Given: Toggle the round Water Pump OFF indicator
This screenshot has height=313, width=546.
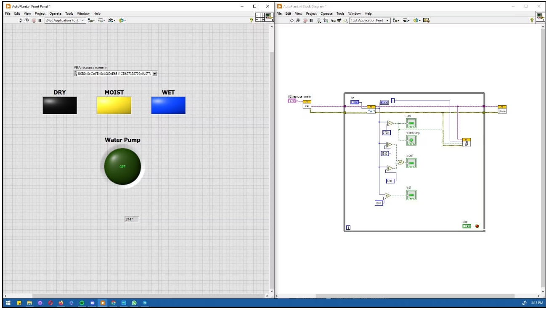Looking at the screenshot, I should pyautogui.click(x=122, y=167).
